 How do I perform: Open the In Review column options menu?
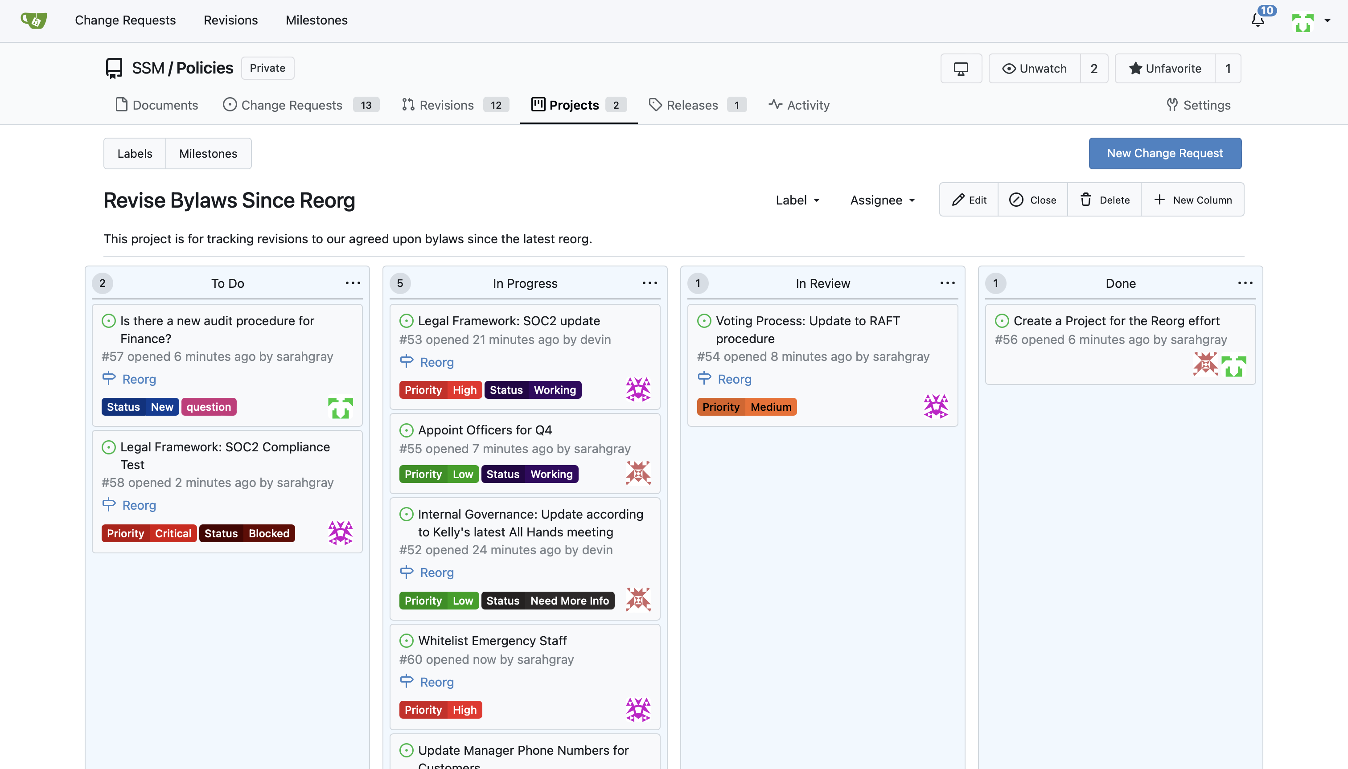(948, 283)
